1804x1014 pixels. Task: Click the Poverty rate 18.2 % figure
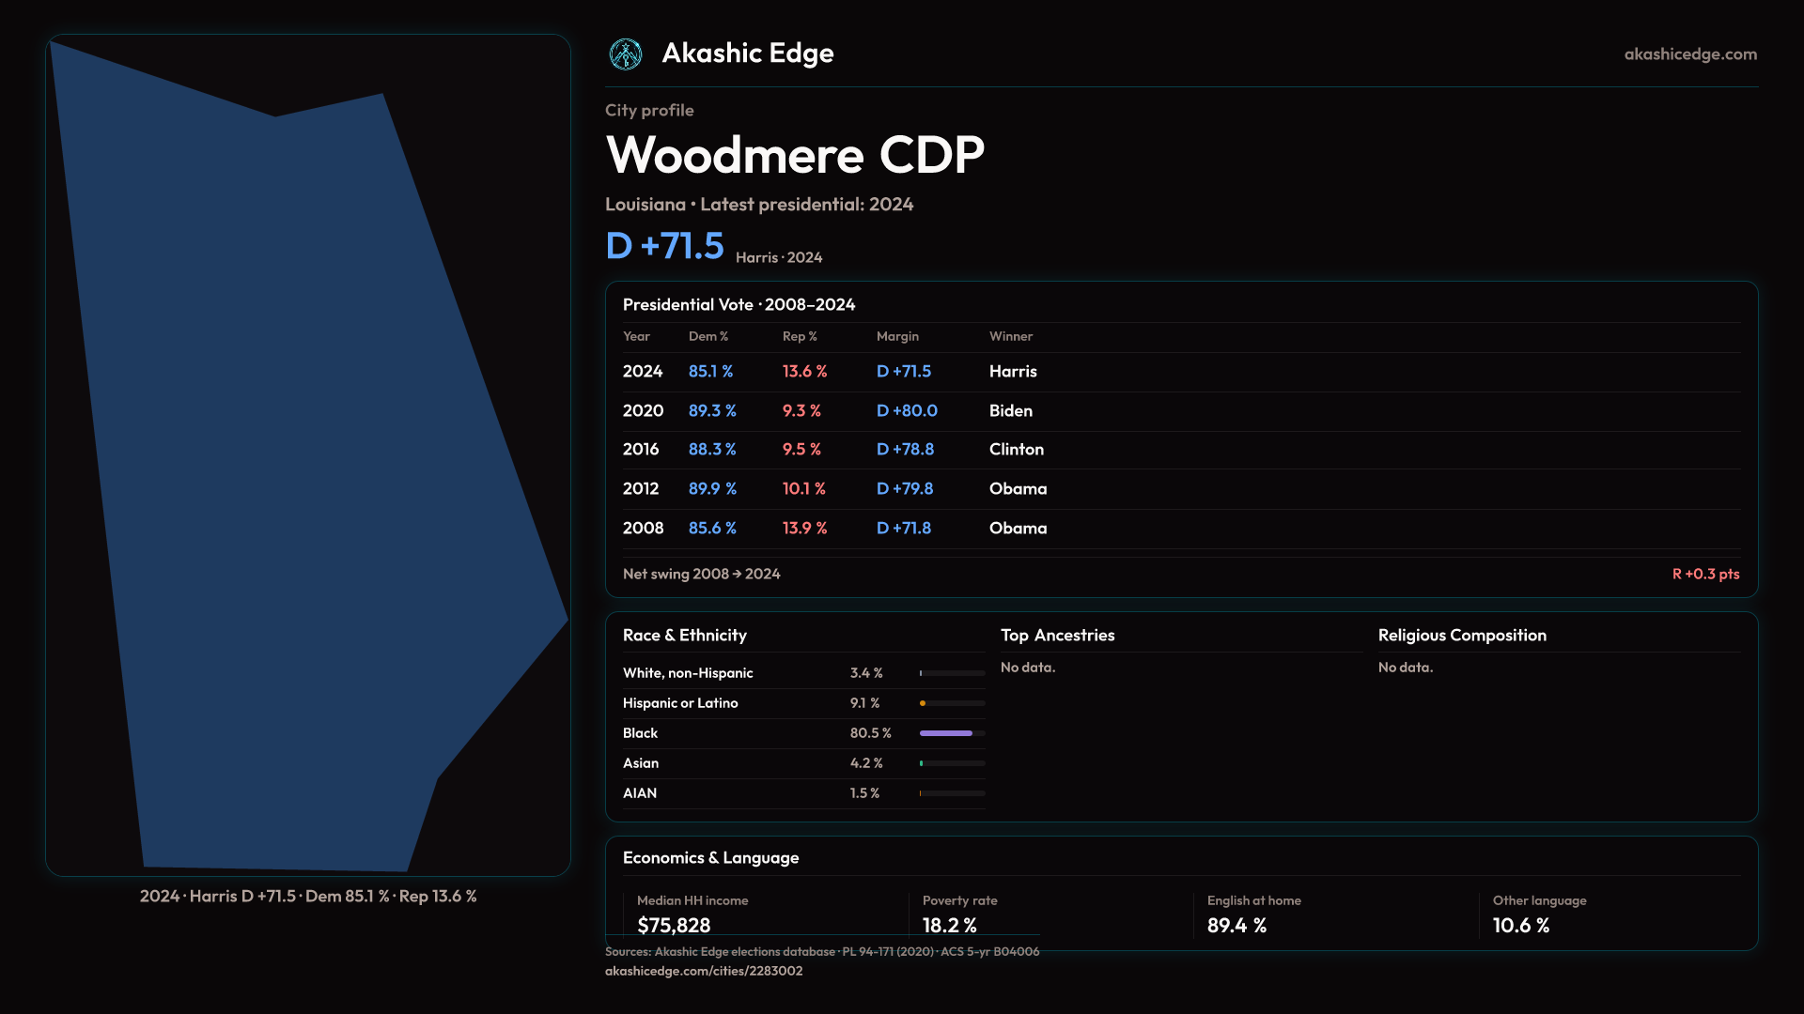949,926
